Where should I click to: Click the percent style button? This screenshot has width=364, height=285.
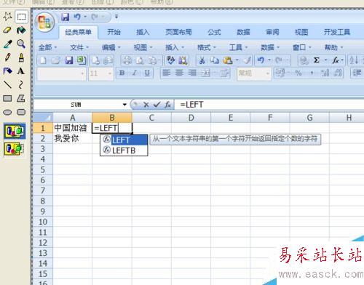click(298, 73)
